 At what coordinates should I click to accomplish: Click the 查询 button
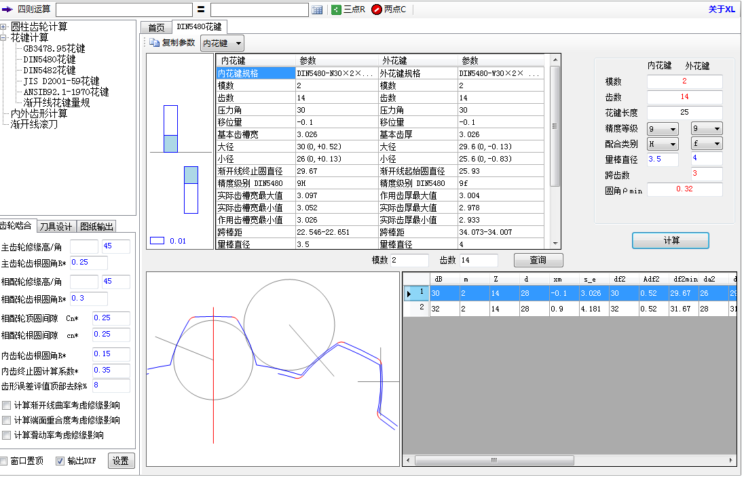pos(538,261)
